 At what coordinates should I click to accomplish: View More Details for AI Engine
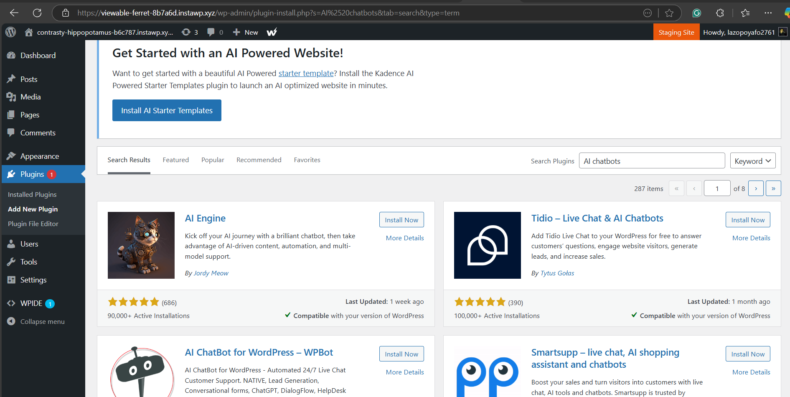(x=405, y=238)
